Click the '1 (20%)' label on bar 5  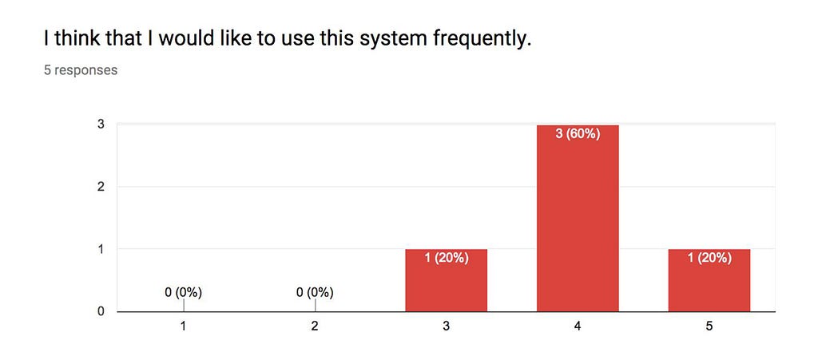(x=709, y=258)
